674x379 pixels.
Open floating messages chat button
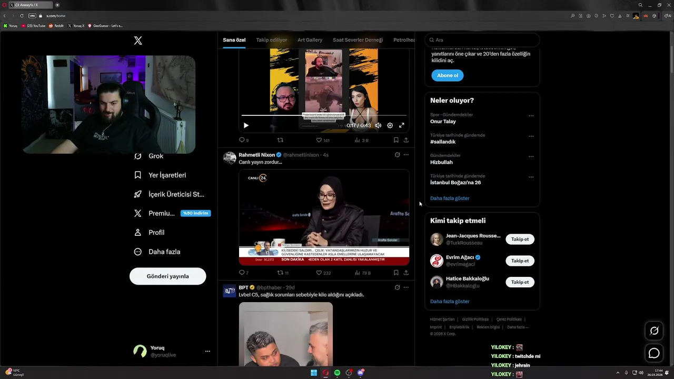[654, 353]
